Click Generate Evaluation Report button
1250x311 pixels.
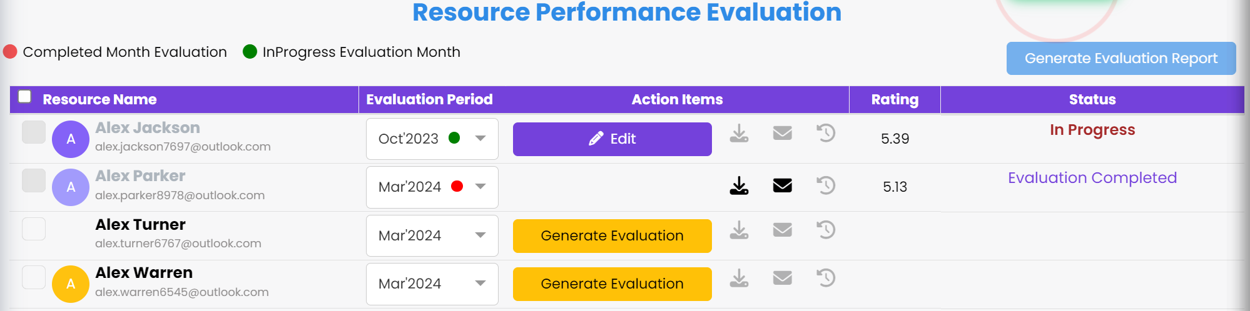click(1121, 58)
